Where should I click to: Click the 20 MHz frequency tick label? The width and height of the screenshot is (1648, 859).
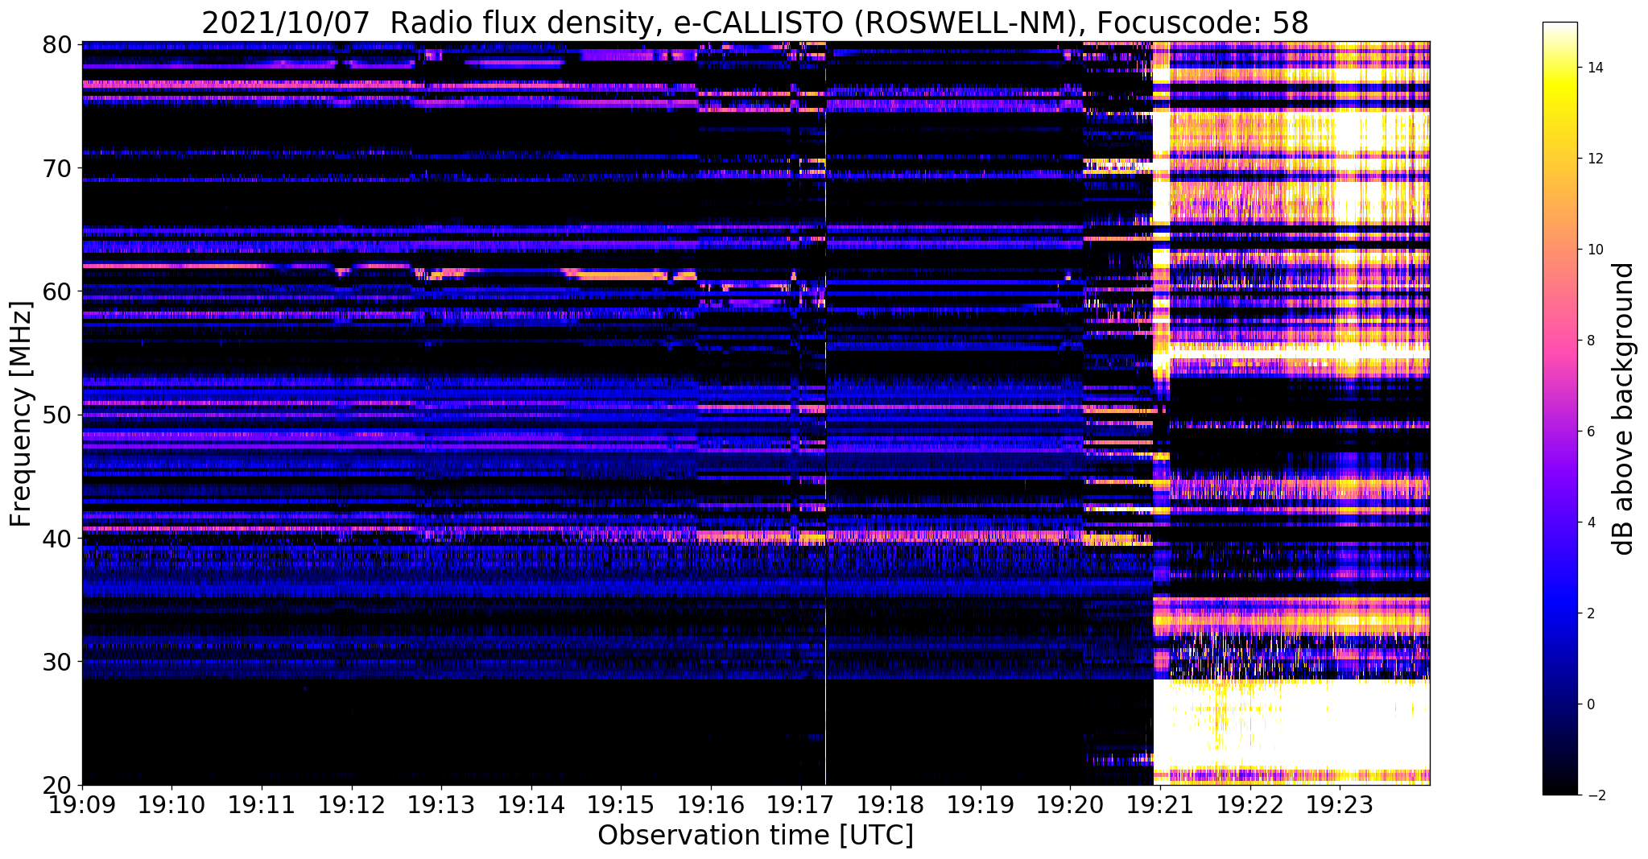pos(56,786)
